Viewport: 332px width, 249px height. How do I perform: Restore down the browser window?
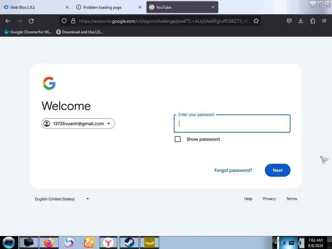point(321,4)
